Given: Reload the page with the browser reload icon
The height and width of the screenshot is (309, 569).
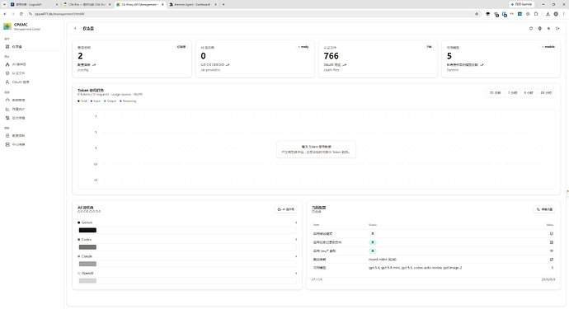Looking at the screenshot, I should tap(21, 14).
